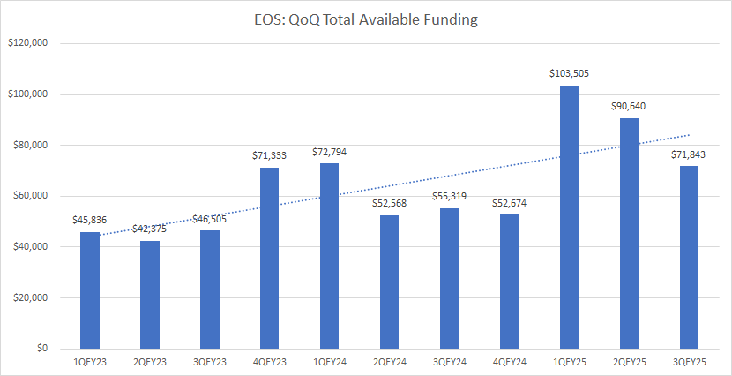This screenshot has width=732, height=376.
Task: Select the $120,000 vertical axis label
Action: click(27, 43)
